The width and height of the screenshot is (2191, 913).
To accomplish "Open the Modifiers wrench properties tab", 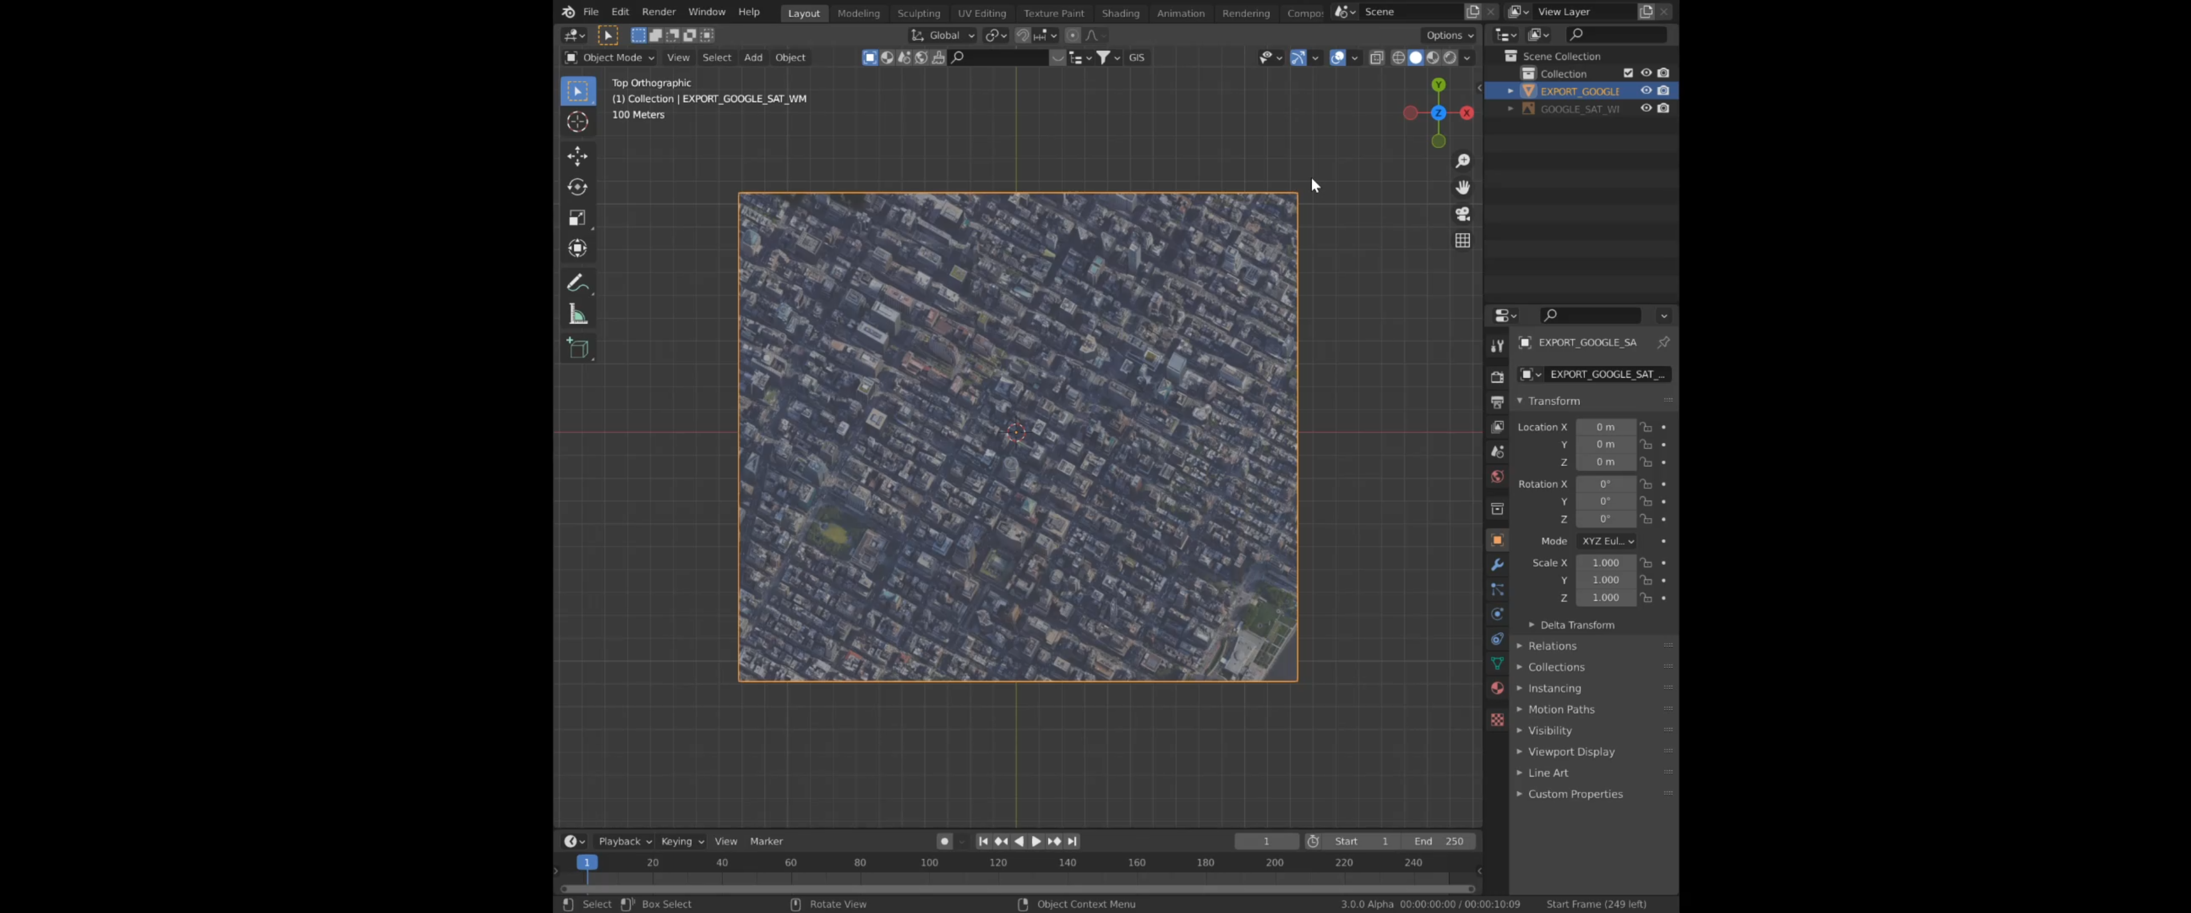I will tap(1497, 565).
